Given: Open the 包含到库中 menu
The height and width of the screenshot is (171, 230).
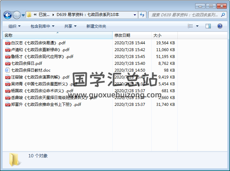Looking at the screenshot, I should [43, 26].
